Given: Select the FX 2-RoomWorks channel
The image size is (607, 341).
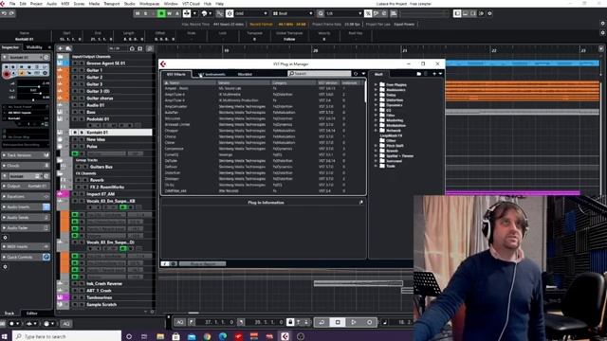Looking at the screenshot, I should [107, 187].
